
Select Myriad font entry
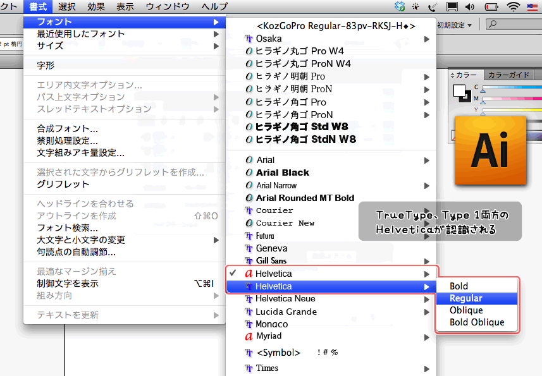tap(331, 336)
